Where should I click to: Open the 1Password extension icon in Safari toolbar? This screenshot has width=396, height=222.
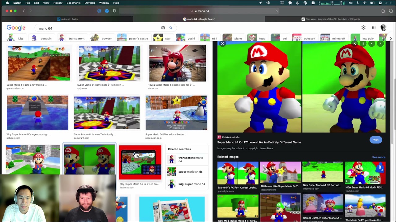(x=99, y=11)
